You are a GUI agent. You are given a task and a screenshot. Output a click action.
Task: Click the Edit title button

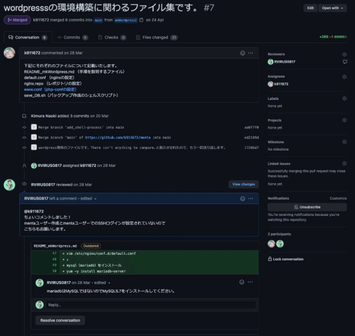(311, 8)
